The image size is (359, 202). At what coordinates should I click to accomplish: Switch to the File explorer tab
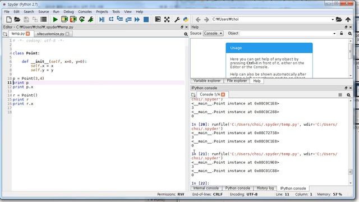(x=237, y=81)
